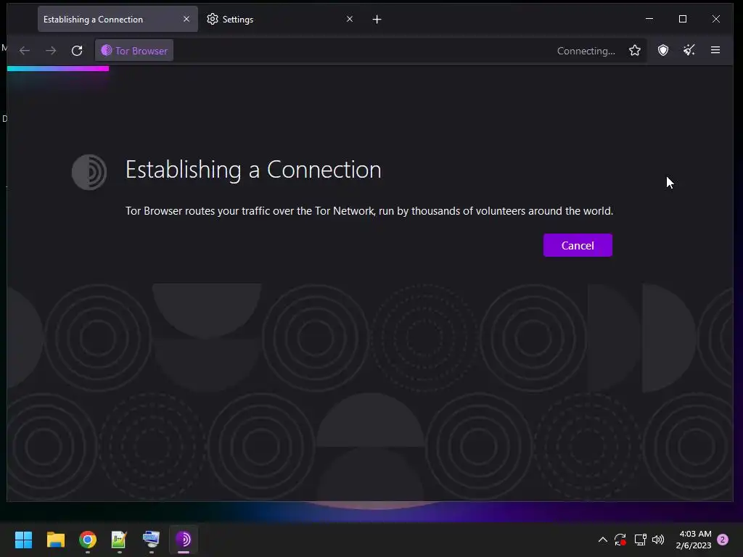Click the Establishing a Connection heading

253,170
